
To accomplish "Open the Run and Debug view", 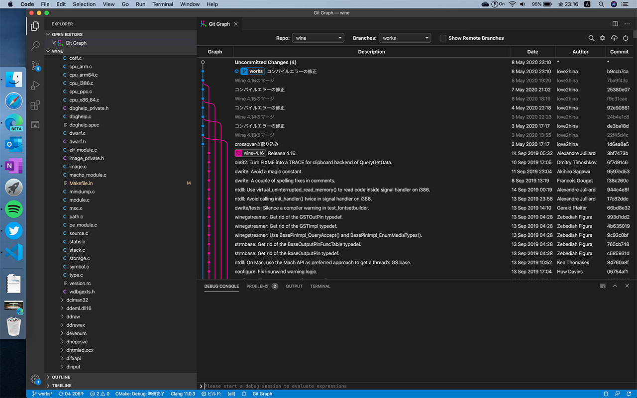I will pyautogui.click(x=35, y=86).
